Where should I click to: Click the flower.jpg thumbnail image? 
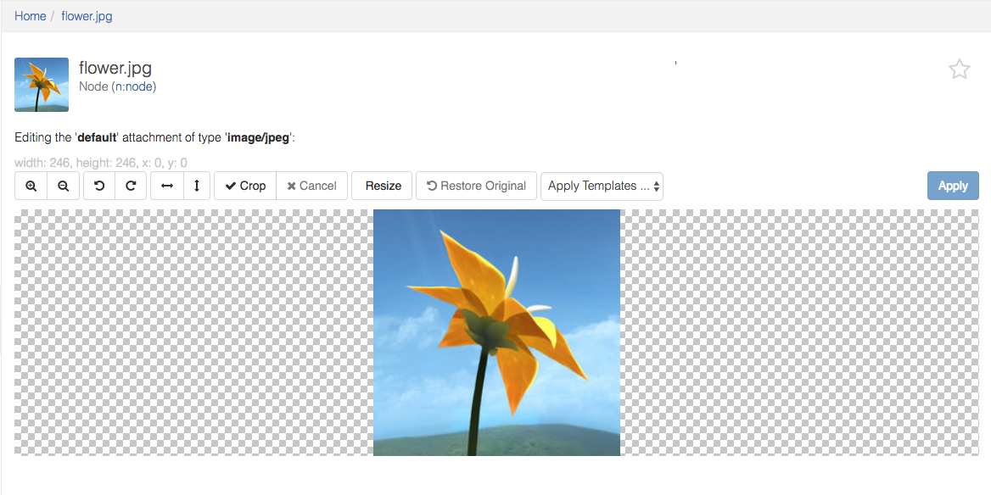point(42,85)
